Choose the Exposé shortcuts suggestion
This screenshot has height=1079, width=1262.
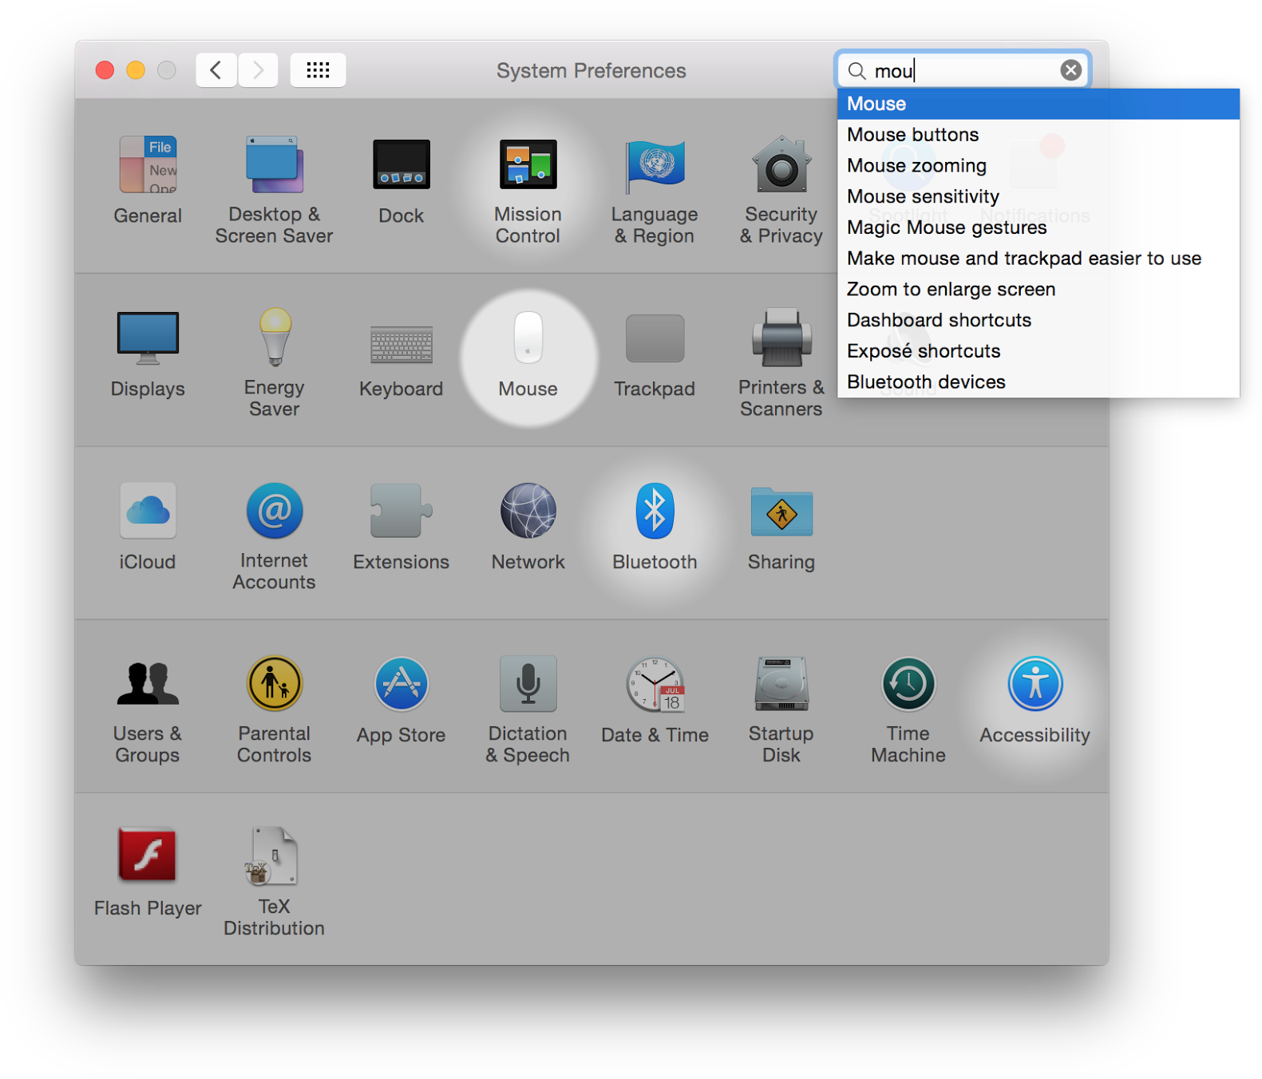(x=1038, y=351)
